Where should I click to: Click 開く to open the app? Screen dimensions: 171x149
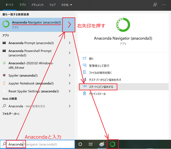pyautogui.click(x=91, y=59)
